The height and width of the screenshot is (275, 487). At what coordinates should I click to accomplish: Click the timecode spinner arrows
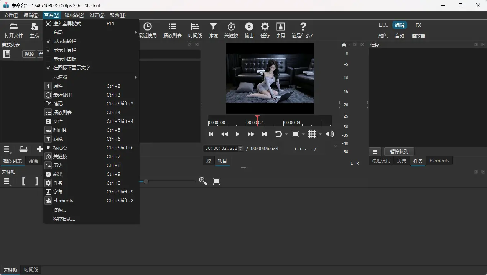240,148
